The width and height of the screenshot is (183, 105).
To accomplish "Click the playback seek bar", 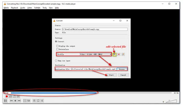I will click(91, 93).
